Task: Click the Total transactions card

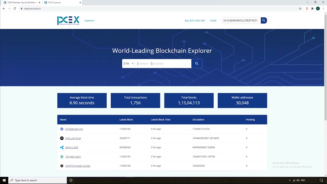Action: (135, 100)
